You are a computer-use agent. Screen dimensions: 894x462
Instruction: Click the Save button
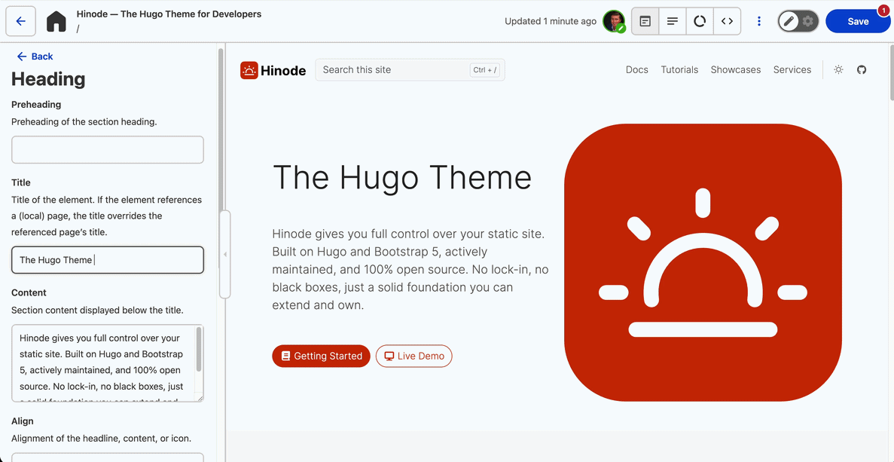coord(858,21)
